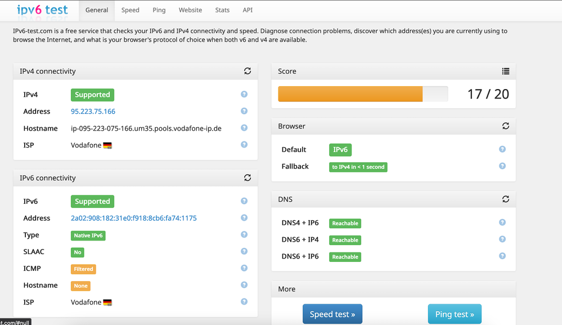
Task: Click help icon for IPv4 Supported row
Action: pyautogui.click(x=244, y=94)
